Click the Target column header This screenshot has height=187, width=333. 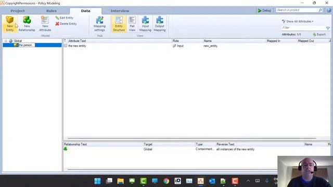click(x=148, y=144)
